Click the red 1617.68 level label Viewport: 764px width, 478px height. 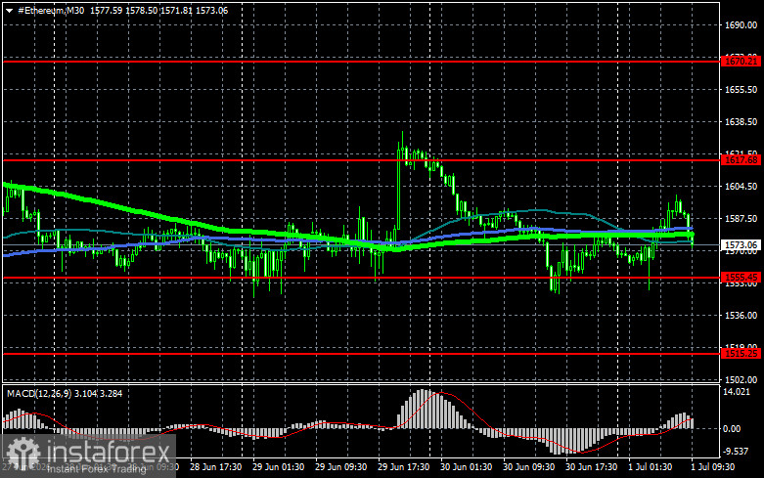pyautogui.click(x=742, y=160)
